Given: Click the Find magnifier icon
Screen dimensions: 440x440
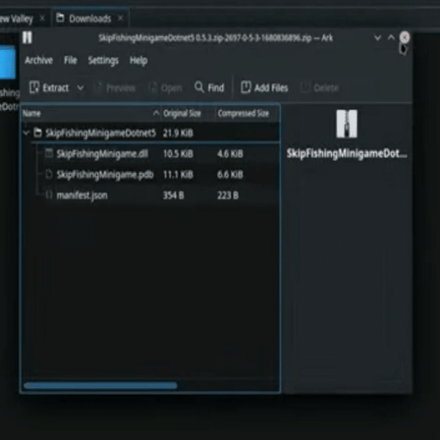Looking at the screenshot, I should (199, 87).
